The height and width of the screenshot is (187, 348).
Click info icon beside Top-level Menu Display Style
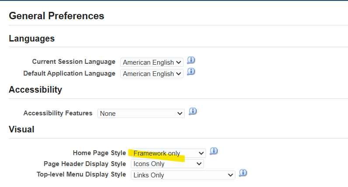243,173
